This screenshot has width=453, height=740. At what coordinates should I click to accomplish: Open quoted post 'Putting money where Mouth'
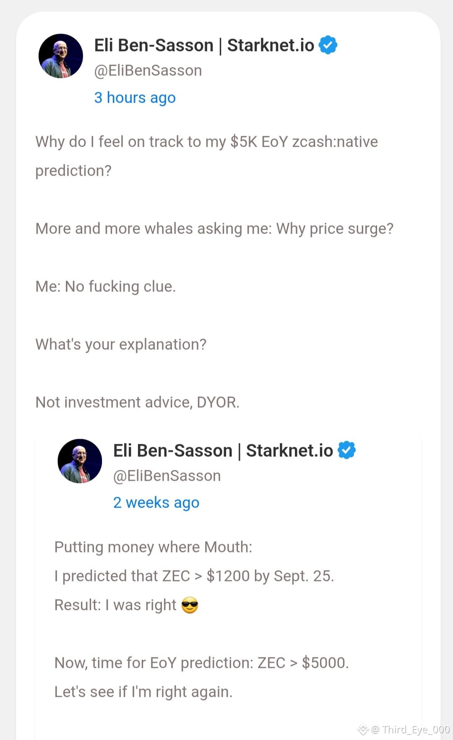click(154, 547)
